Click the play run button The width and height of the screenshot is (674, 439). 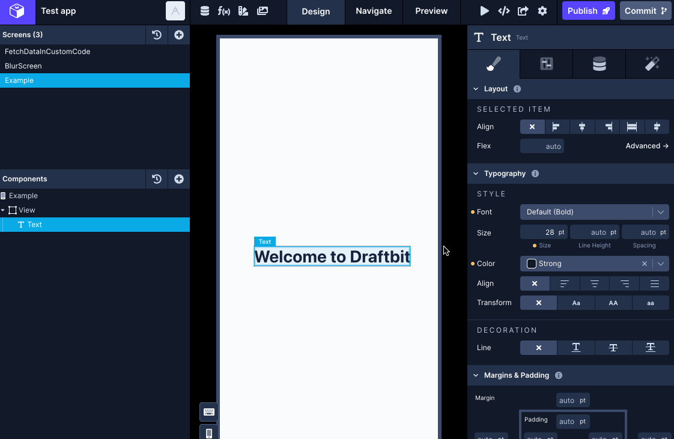click(484, 11)
